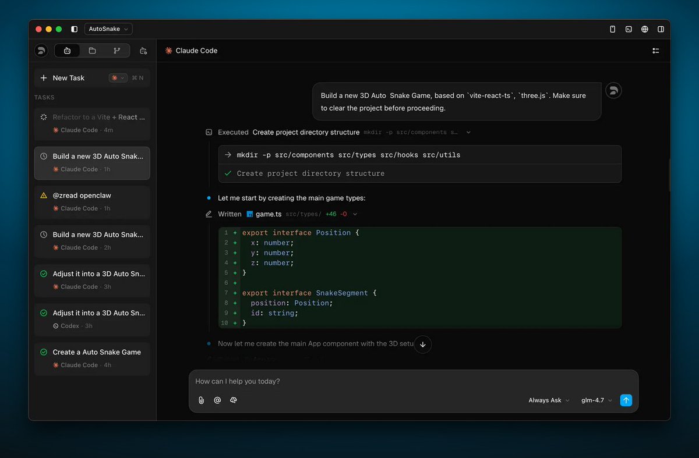Click the warning icon on '@zread openclaw'
This screenshot has width=699, height=458.
[44, 196]
